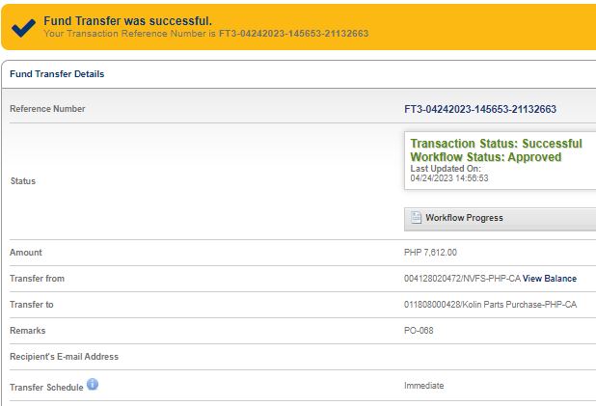The height and width of the screenshot is (406, 596).
Task: Open the View Balance link
Action: coord(550,279)
